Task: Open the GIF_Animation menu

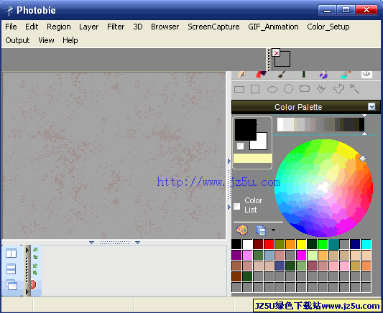Action: (x=273, y=27)
